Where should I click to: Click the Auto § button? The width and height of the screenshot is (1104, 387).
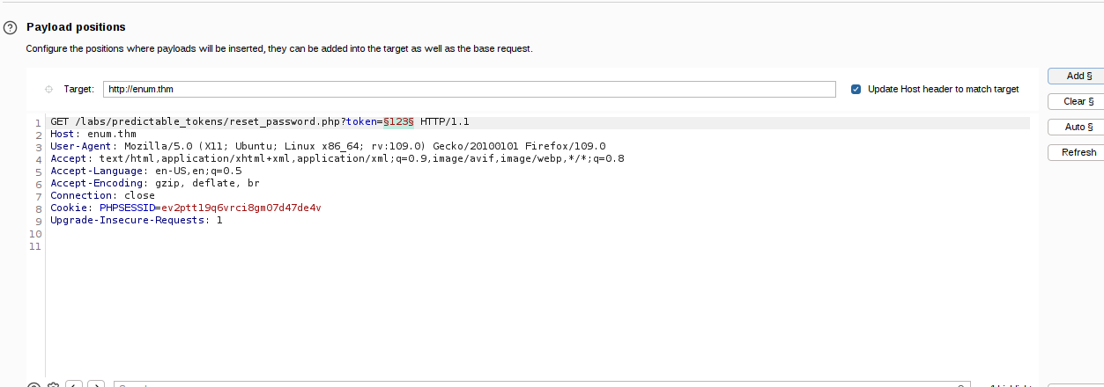point(1077,128)
